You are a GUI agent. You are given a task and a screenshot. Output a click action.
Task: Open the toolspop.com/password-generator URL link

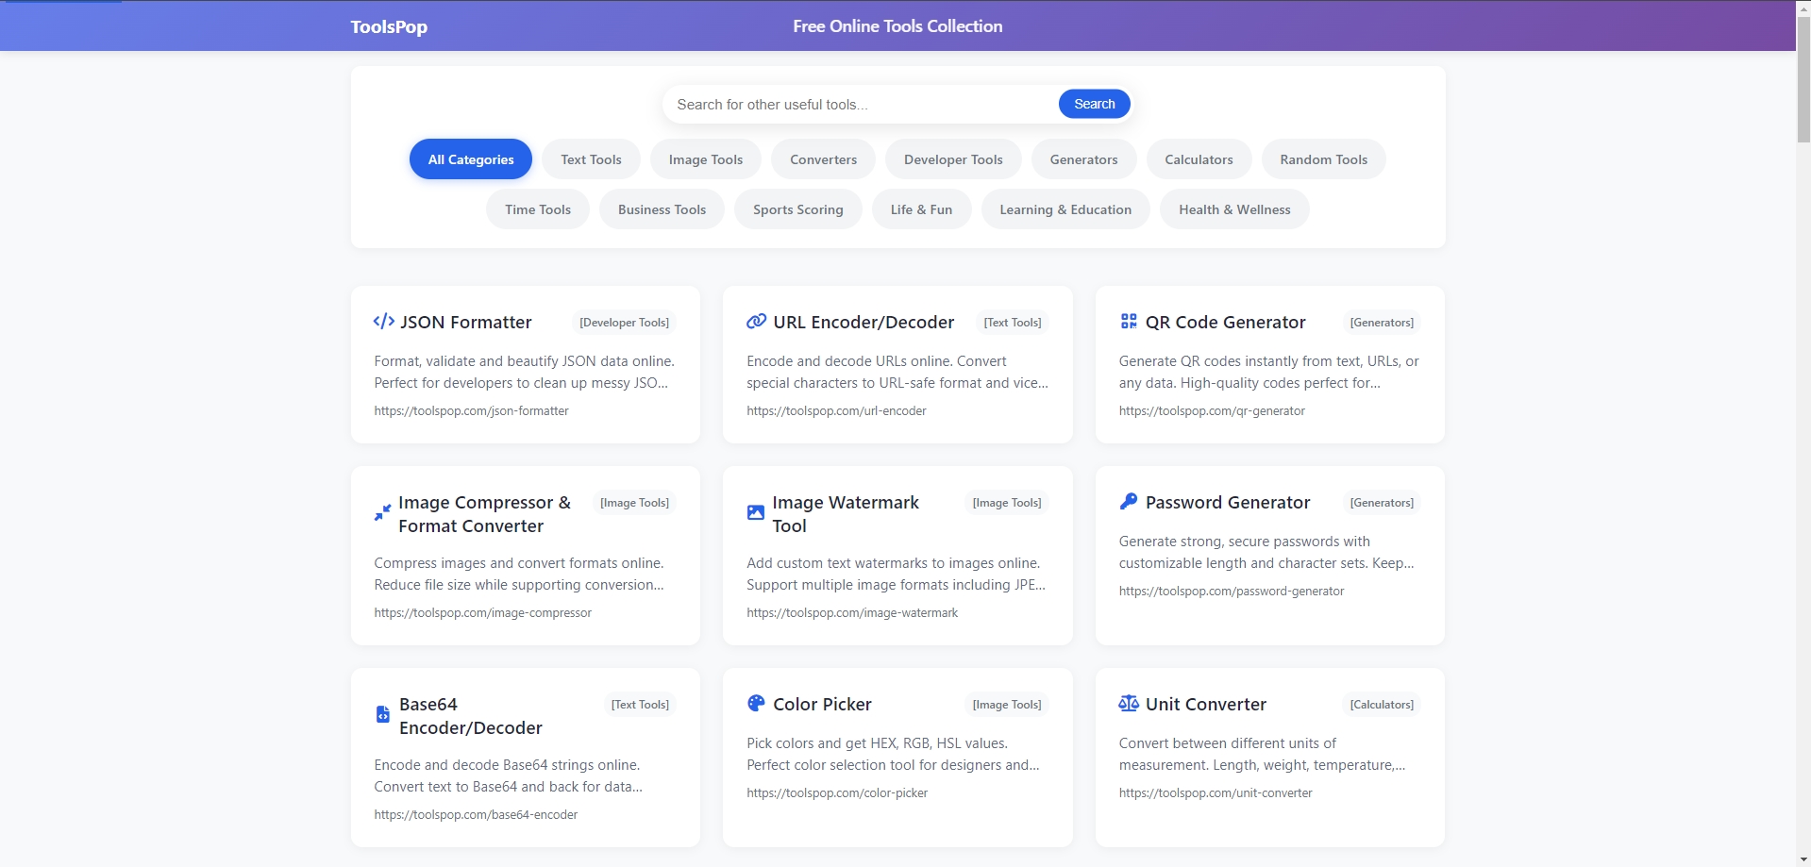coord(1231,592)
